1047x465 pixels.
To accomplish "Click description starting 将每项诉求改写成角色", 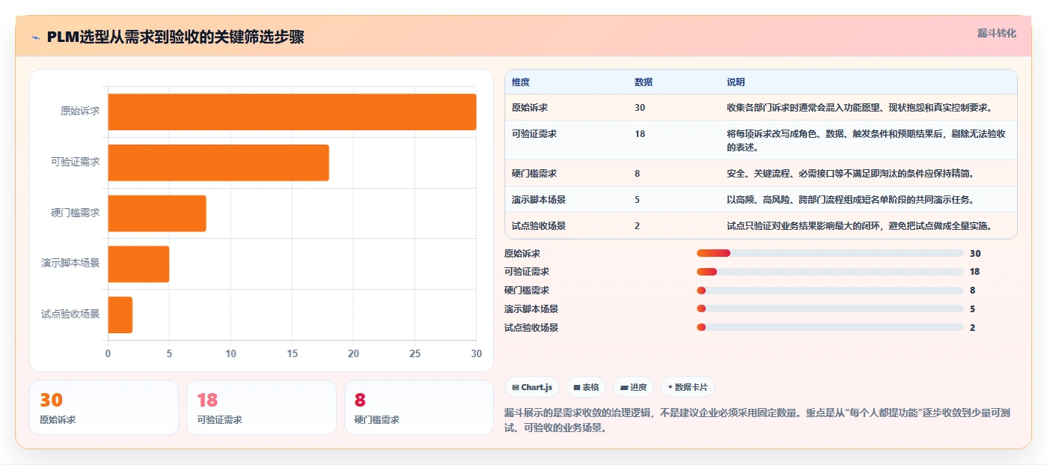I will click(x=866, y=141).
